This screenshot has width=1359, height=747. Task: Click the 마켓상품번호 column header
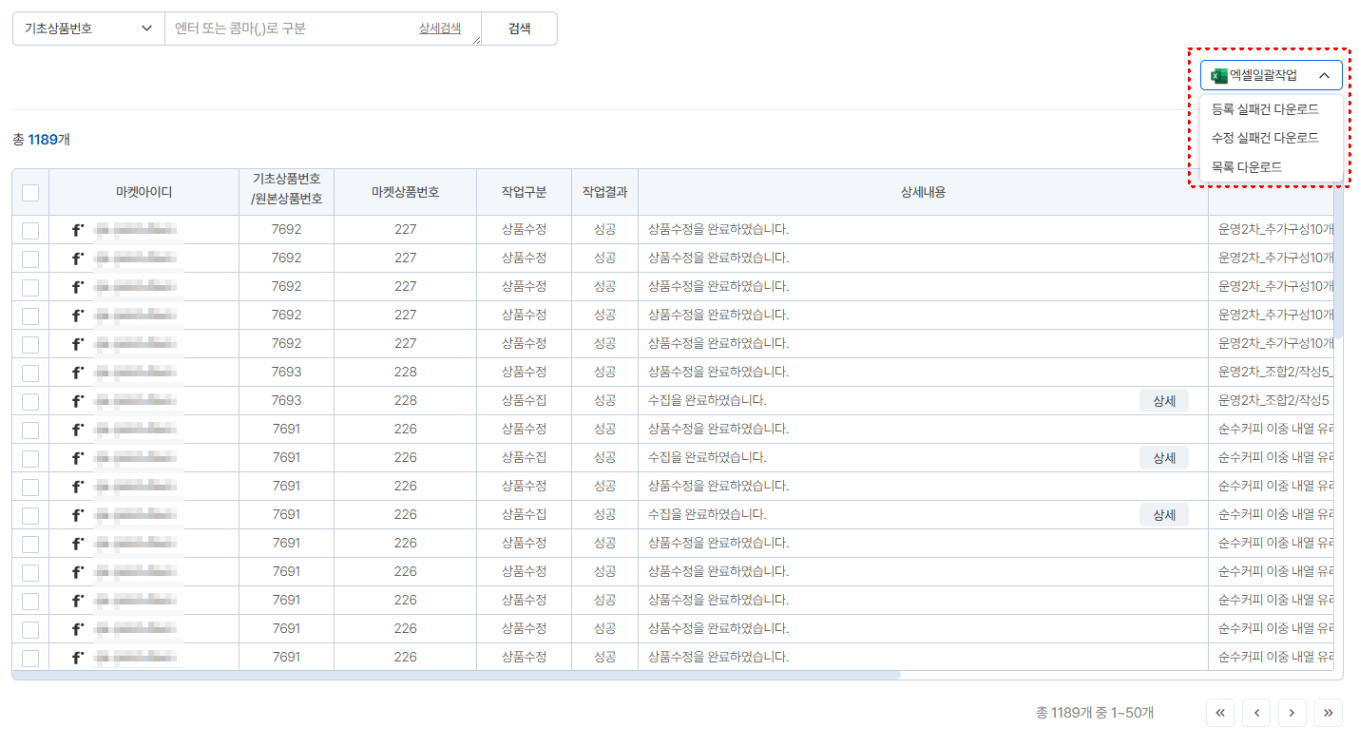point(405,192)
